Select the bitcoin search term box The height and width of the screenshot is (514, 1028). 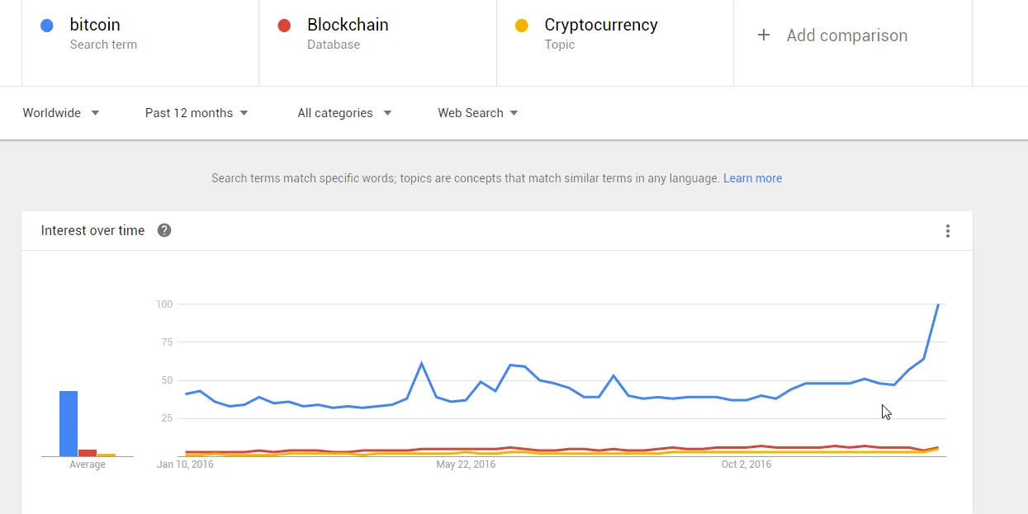pyautogui.click(x=140, y=43)
